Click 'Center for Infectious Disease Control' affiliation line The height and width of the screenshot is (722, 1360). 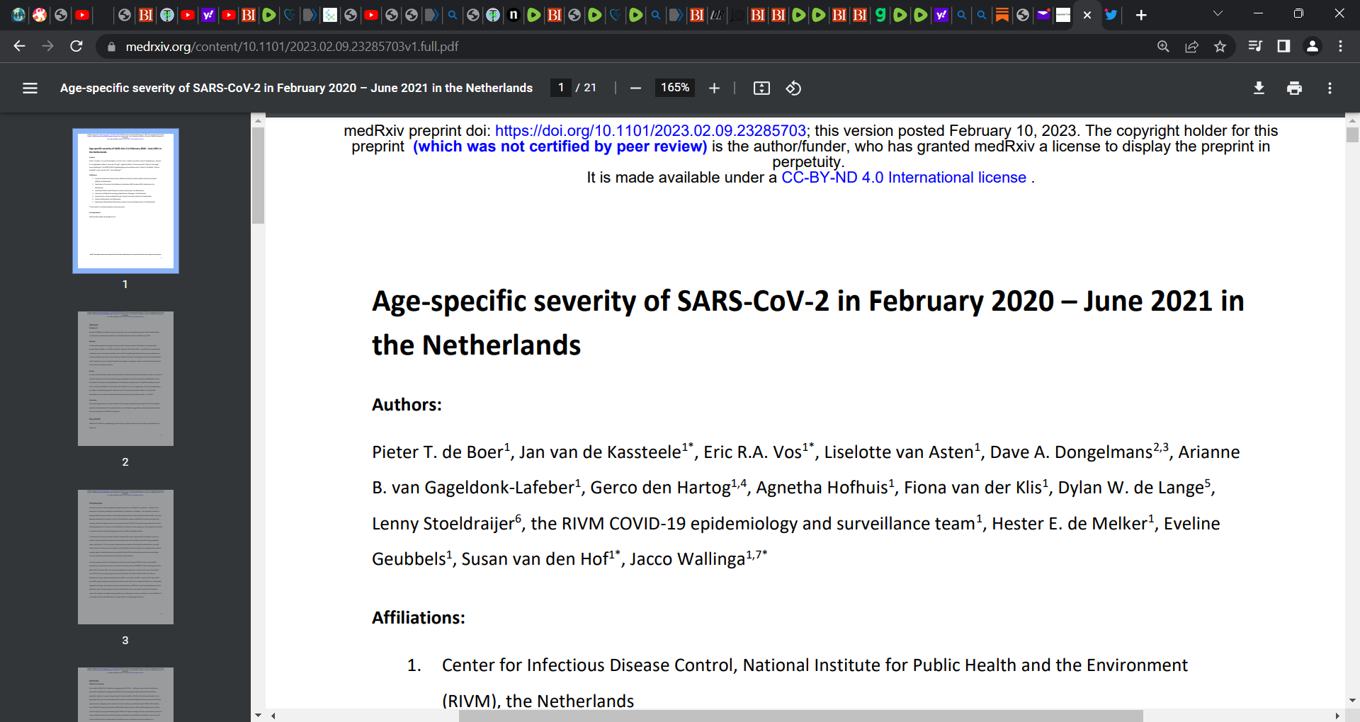coord(815,665)
